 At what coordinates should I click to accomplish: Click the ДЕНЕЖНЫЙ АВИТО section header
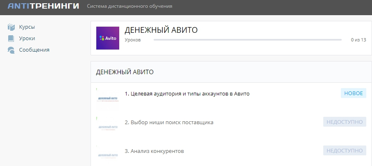click(125, 72)
